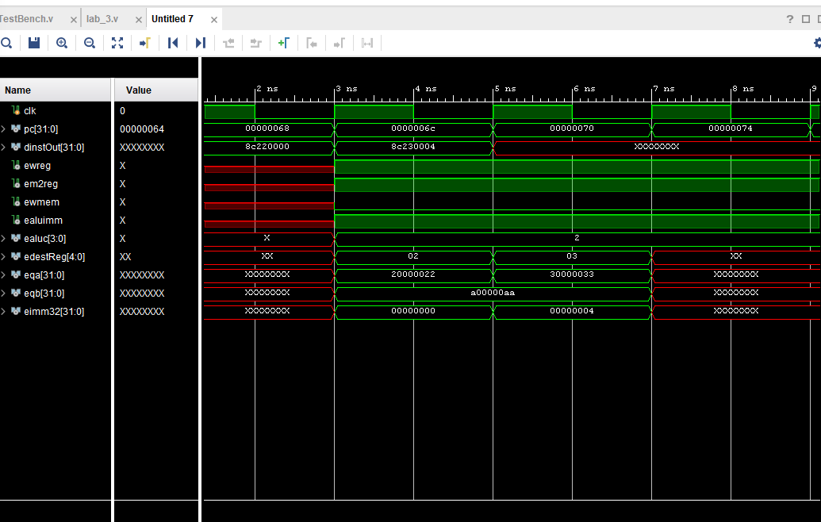Select the clk signal row

[30, 111]
